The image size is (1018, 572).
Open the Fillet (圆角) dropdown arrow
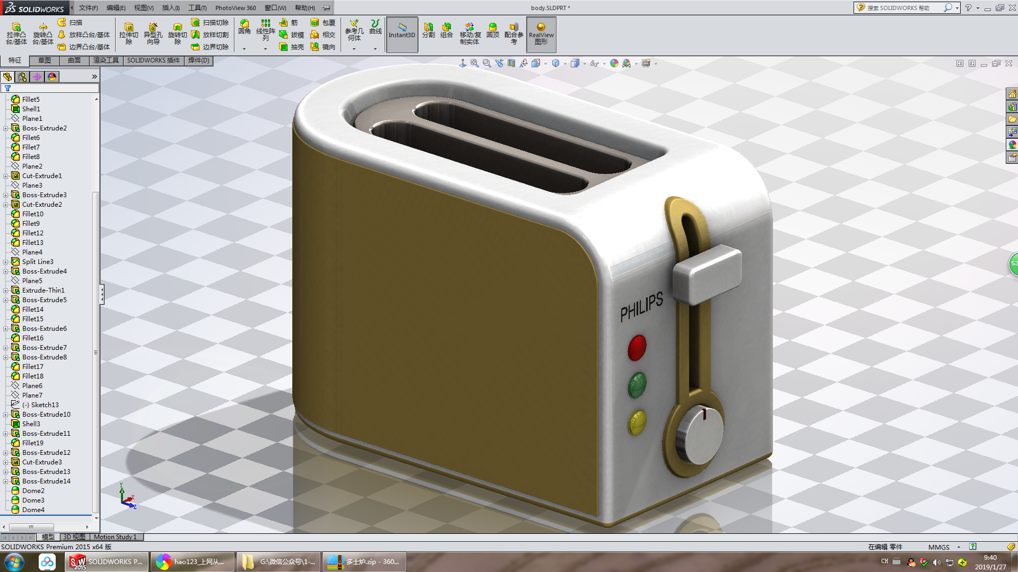pyautogui.click(x=244, y=49)
